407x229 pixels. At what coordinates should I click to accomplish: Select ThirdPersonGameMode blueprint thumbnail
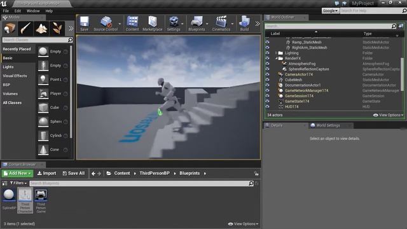point(41,201)
